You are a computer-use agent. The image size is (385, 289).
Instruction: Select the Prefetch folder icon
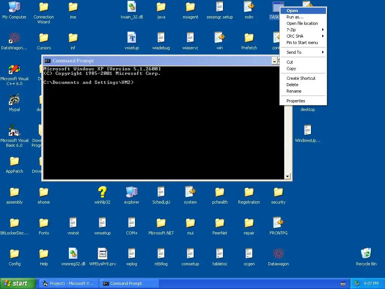(x=249, y=38)
